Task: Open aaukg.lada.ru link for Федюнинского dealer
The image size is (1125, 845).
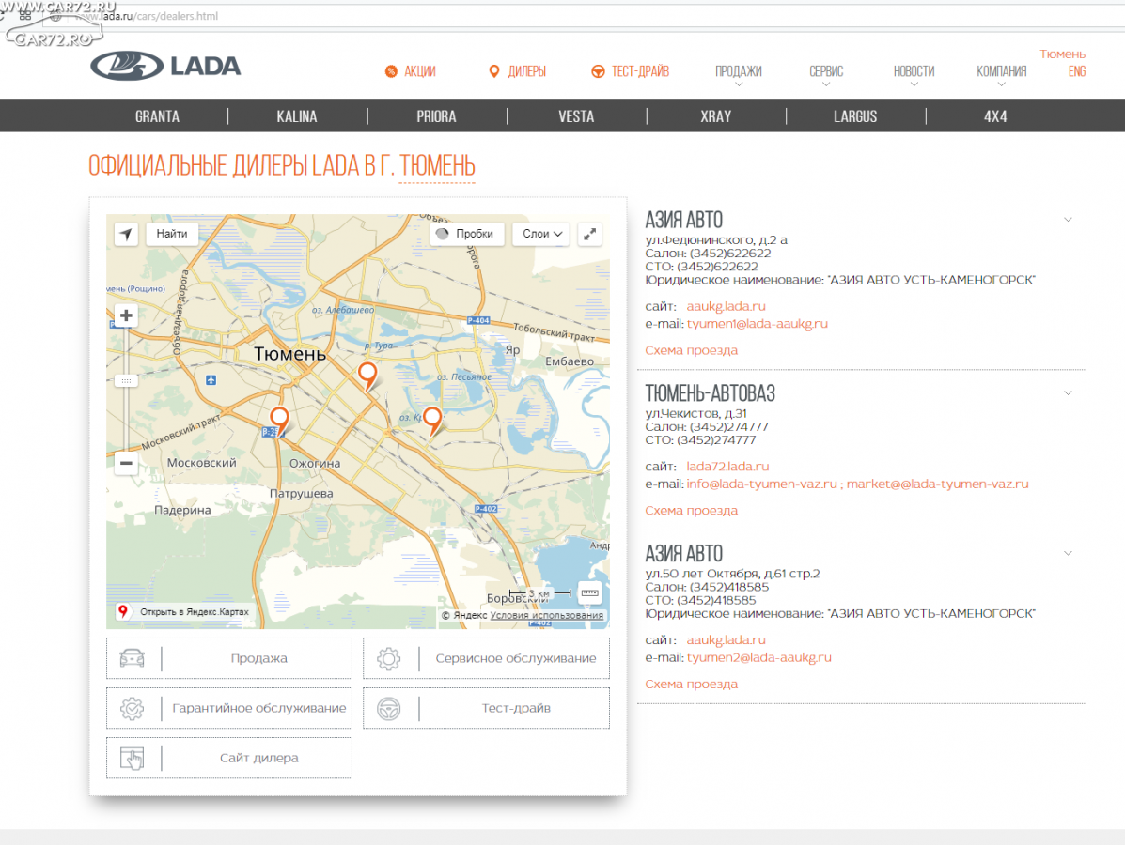Action: (727, 306)
